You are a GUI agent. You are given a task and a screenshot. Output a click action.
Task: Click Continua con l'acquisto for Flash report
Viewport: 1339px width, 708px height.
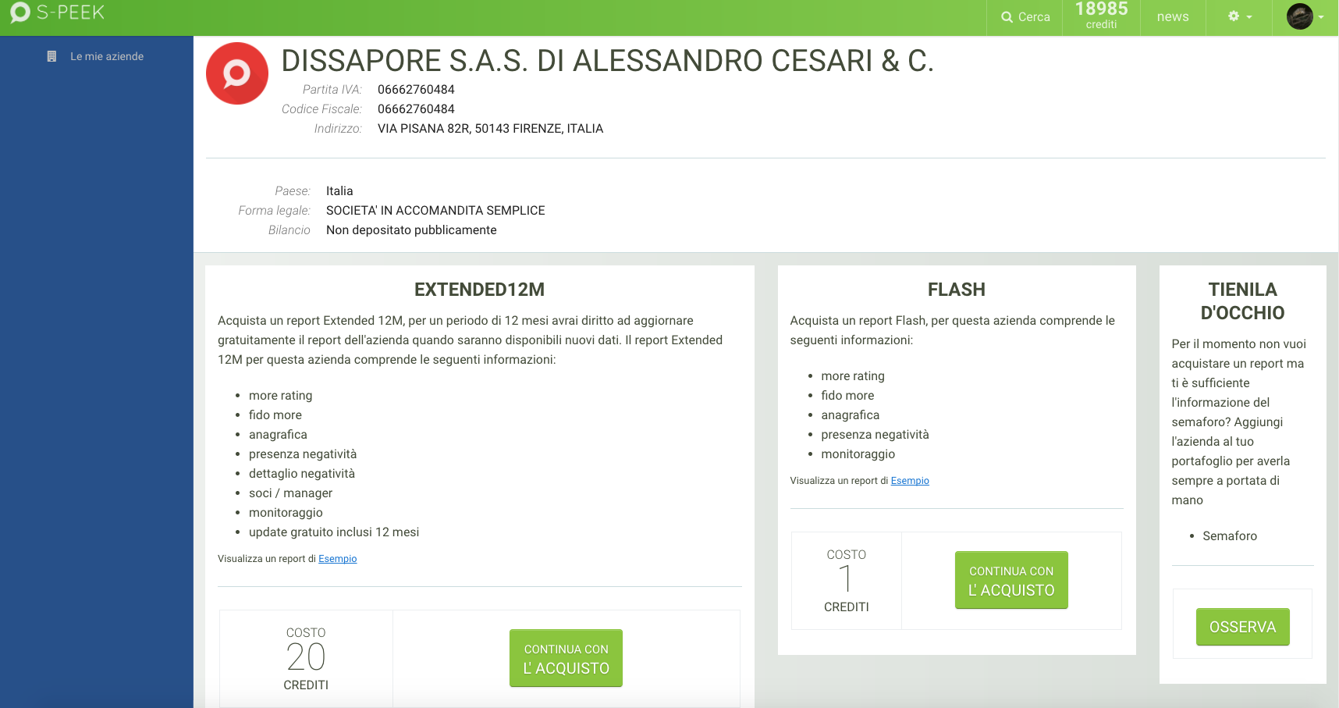click(1011, 580)
